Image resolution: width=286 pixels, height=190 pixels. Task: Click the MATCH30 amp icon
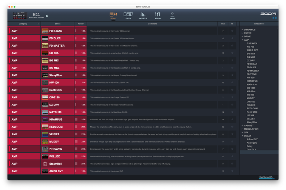[x=45, y=112]
